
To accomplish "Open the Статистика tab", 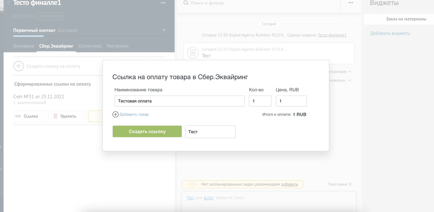I will tap(90, 46).
